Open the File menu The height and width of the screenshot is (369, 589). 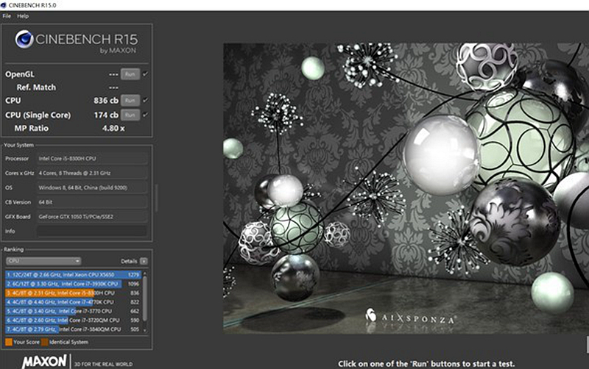[x=6, y=15]
